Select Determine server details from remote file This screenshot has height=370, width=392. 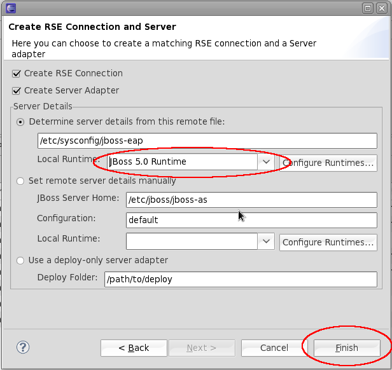(x=21, y=121)
